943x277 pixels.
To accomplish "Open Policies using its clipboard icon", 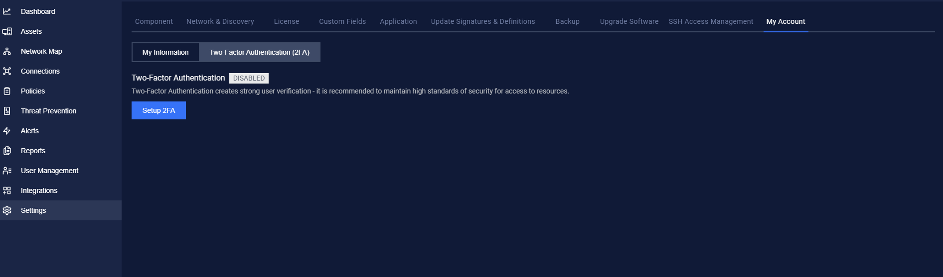I will (x=7, y=91).
